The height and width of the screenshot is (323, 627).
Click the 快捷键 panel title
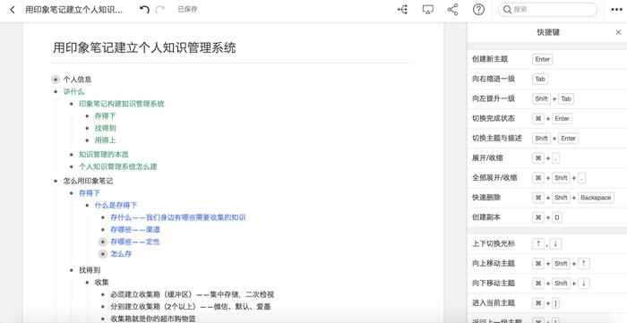pos(548,33)
